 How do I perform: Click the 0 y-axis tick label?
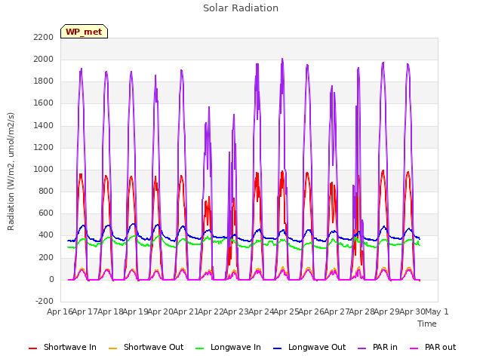click(x=51, y=279)
